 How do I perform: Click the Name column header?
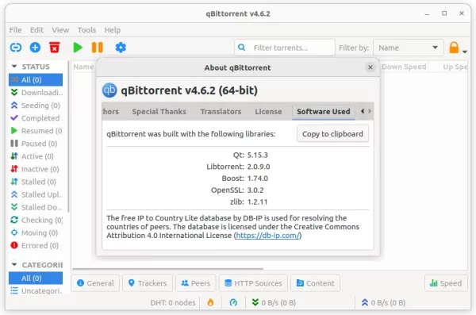[83, 67]
